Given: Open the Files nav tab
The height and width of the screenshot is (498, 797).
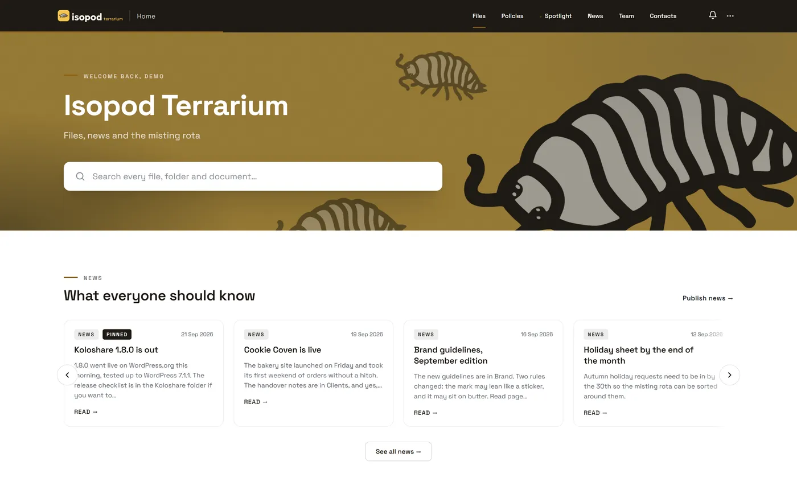Looking at the screenshot, I should coord(479,16).
